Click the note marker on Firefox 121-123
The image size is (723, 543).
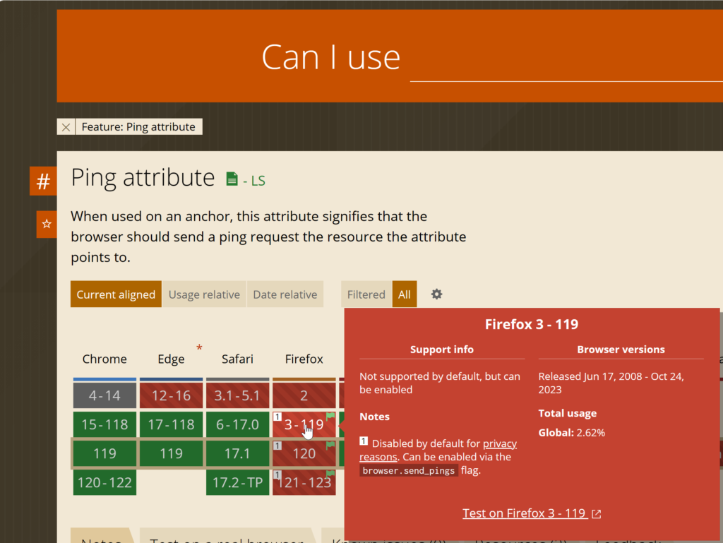point(277,475)
